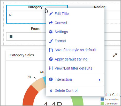Screen dimensions: 121x106
Task: Click the lightning bolt Interaction icon
Action: pos(51,79)
